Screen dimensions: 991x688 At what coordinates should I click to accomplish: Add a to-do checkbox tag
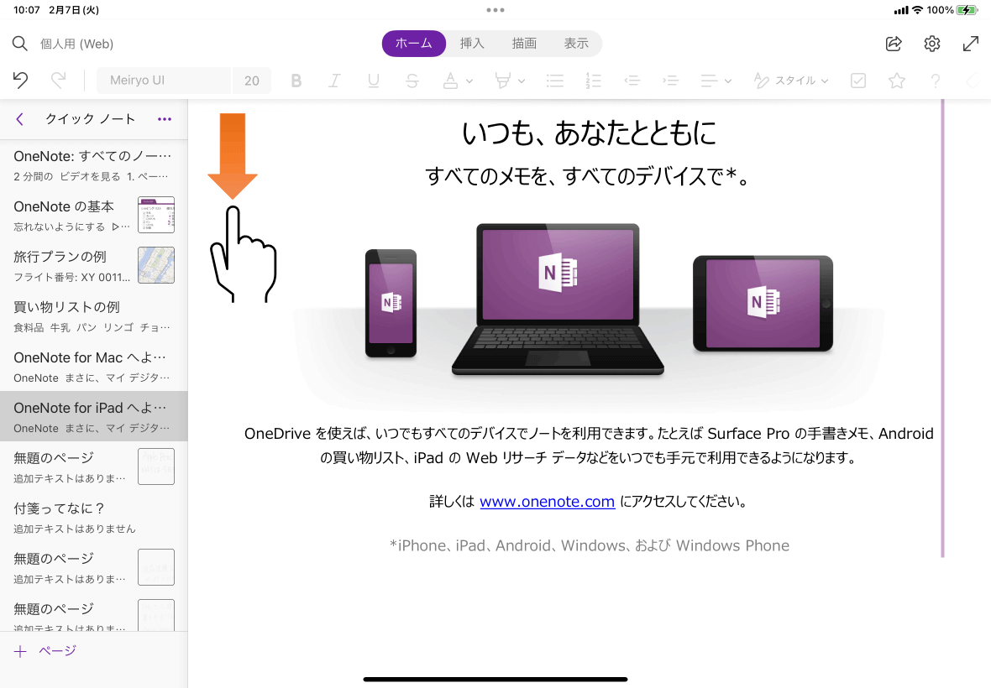858,81
